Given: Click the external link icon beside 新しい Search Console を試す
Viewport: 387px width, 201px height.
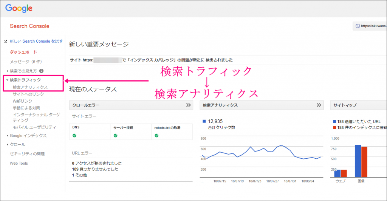Looking at the screenshot, I should [5, 42].
